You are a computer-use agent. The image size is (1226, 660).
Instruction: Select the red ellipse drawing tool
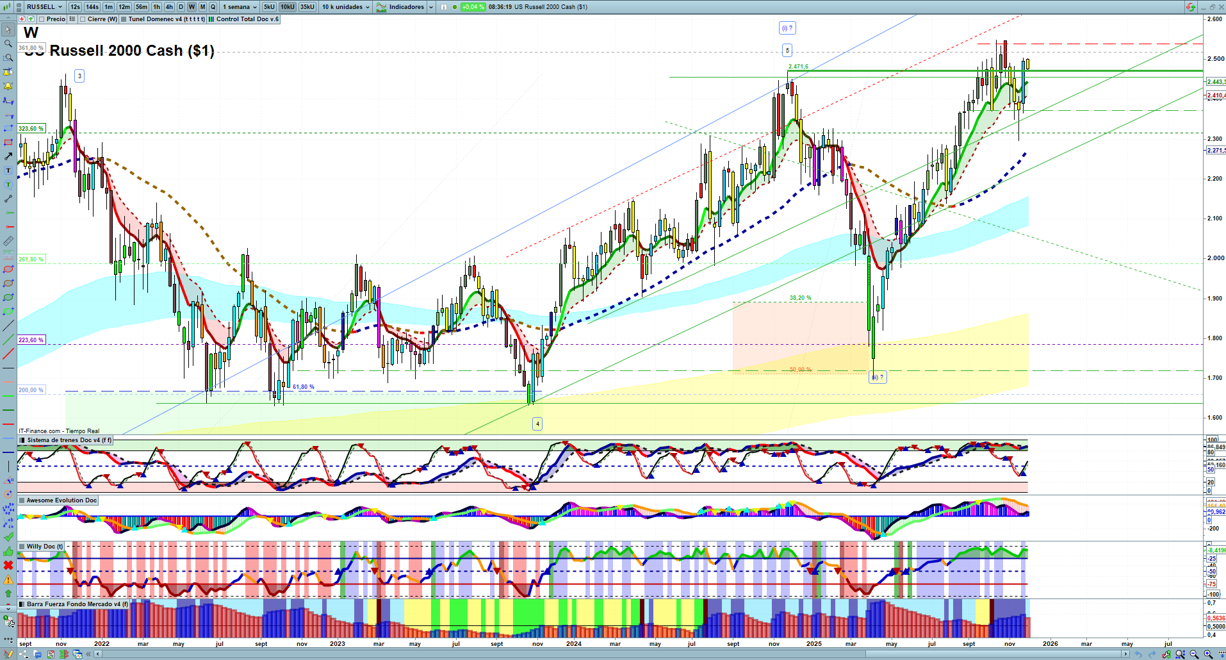(x=8, y=269)
